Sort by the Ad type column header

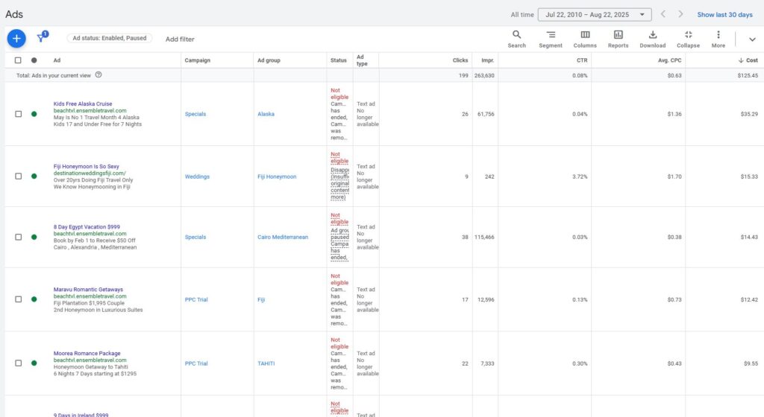tap(360, 60)
